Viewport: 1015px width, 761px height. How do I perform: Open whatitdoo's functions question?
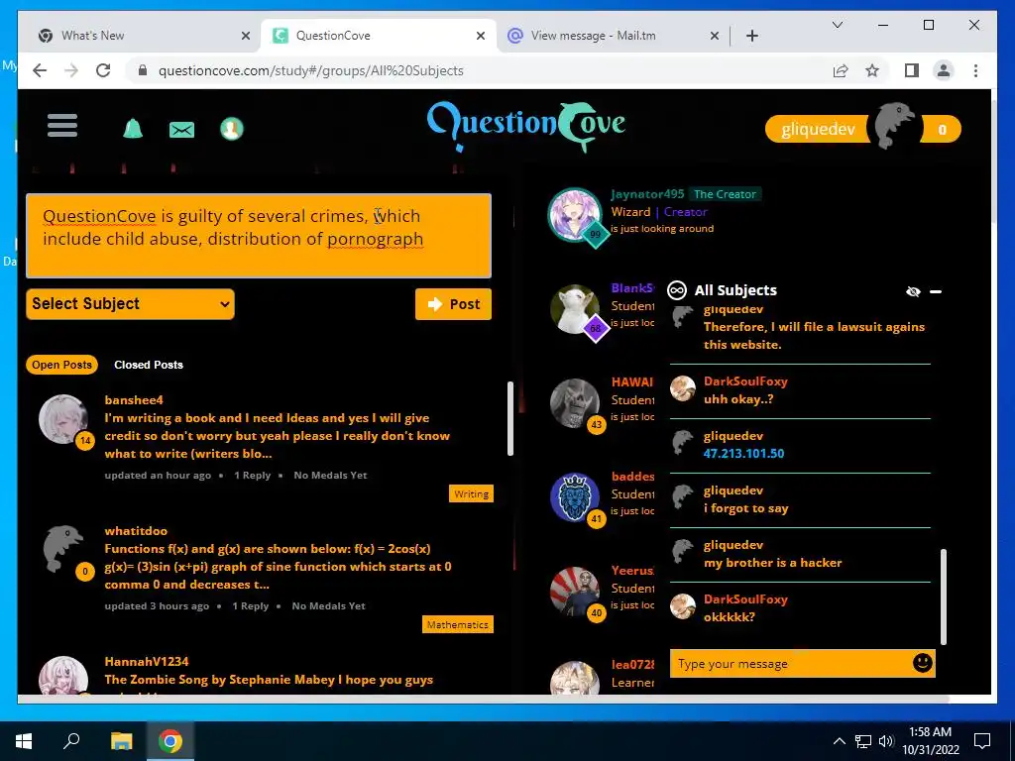click(278, 566)
